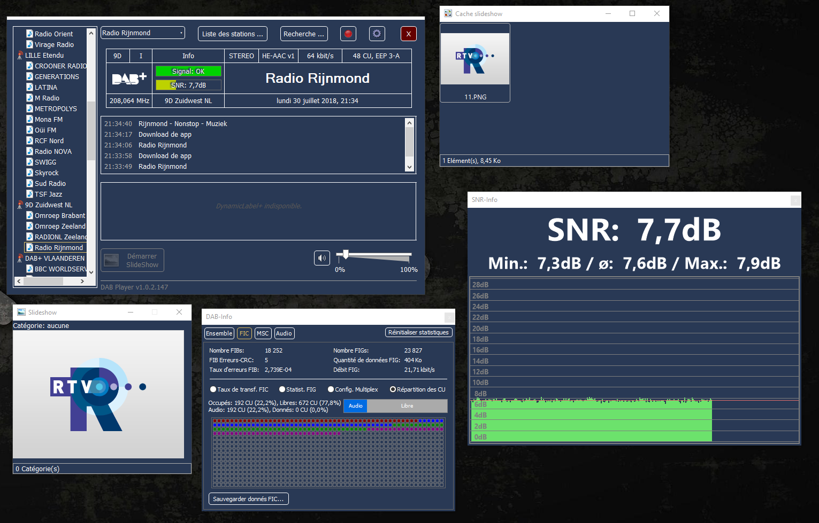Image resolution: width=819 pixels, height=523 pixels.
Task: Select Statist. FIG radio option
Action: [x=282, y=389]
